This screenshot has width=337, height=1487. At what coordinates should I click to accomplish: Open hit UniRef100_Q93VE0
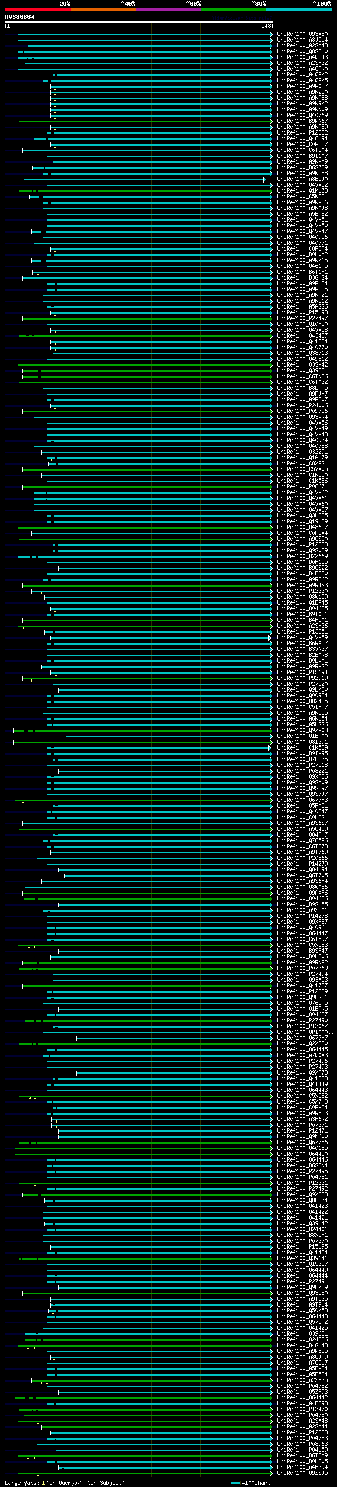tap(302, 34)
